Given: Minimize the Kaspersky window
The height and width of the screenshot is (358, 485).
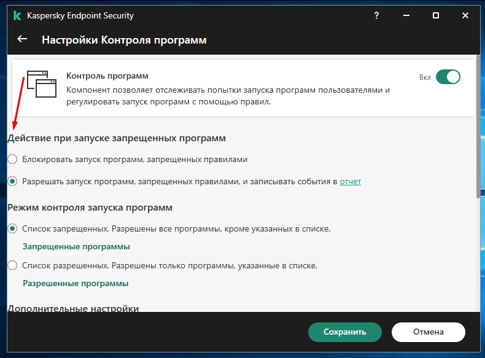Looking at the screenshot, I should coord(406,15).
